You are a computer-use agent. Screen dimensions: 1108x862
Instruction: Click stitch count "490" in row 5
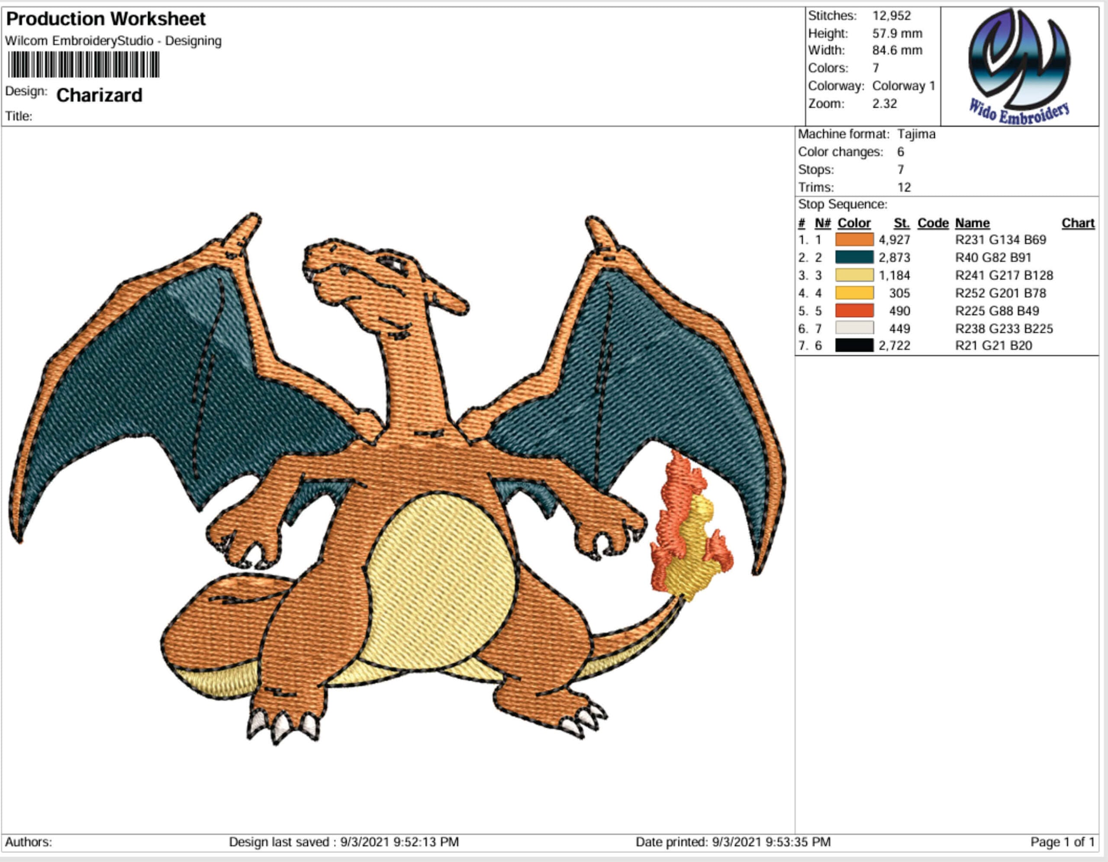(x=899, y=310)
